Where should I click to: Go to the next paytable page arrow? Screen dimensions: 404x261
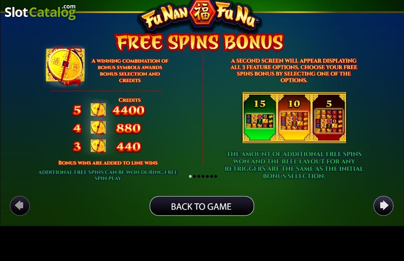[383, 206]
